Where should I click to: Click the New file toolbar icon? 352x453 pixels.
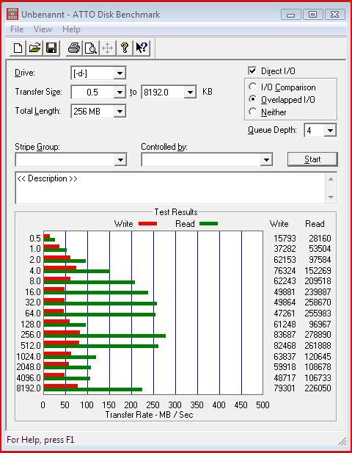[18, 48]
